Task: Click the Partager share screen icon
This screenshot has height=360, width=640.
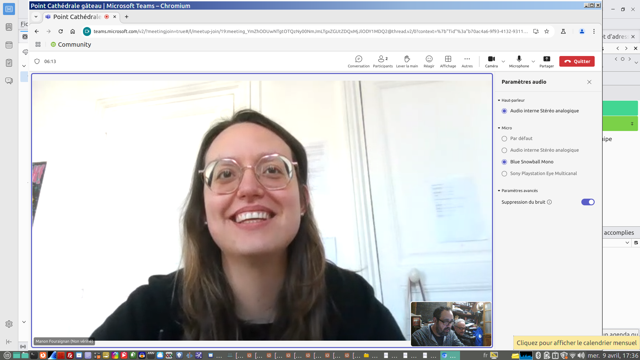Action: [546, 61]
